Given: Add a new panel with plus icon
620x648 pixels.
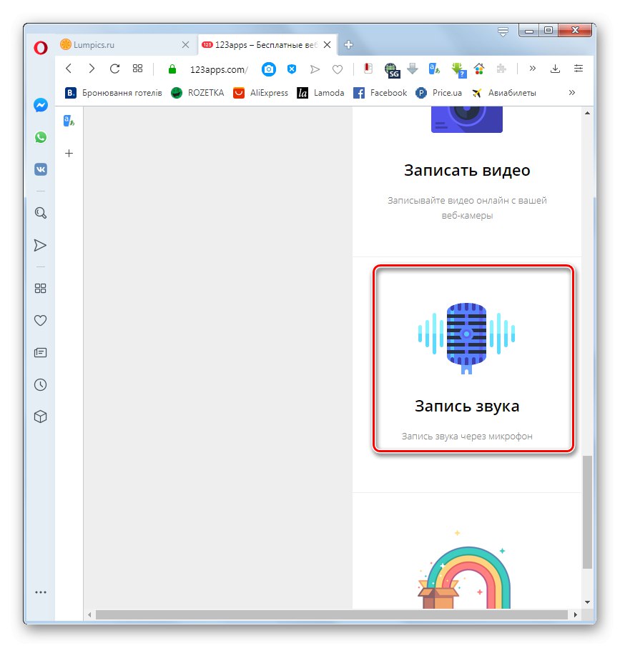Looking at the screenshot, I should (x=69, y=154).
